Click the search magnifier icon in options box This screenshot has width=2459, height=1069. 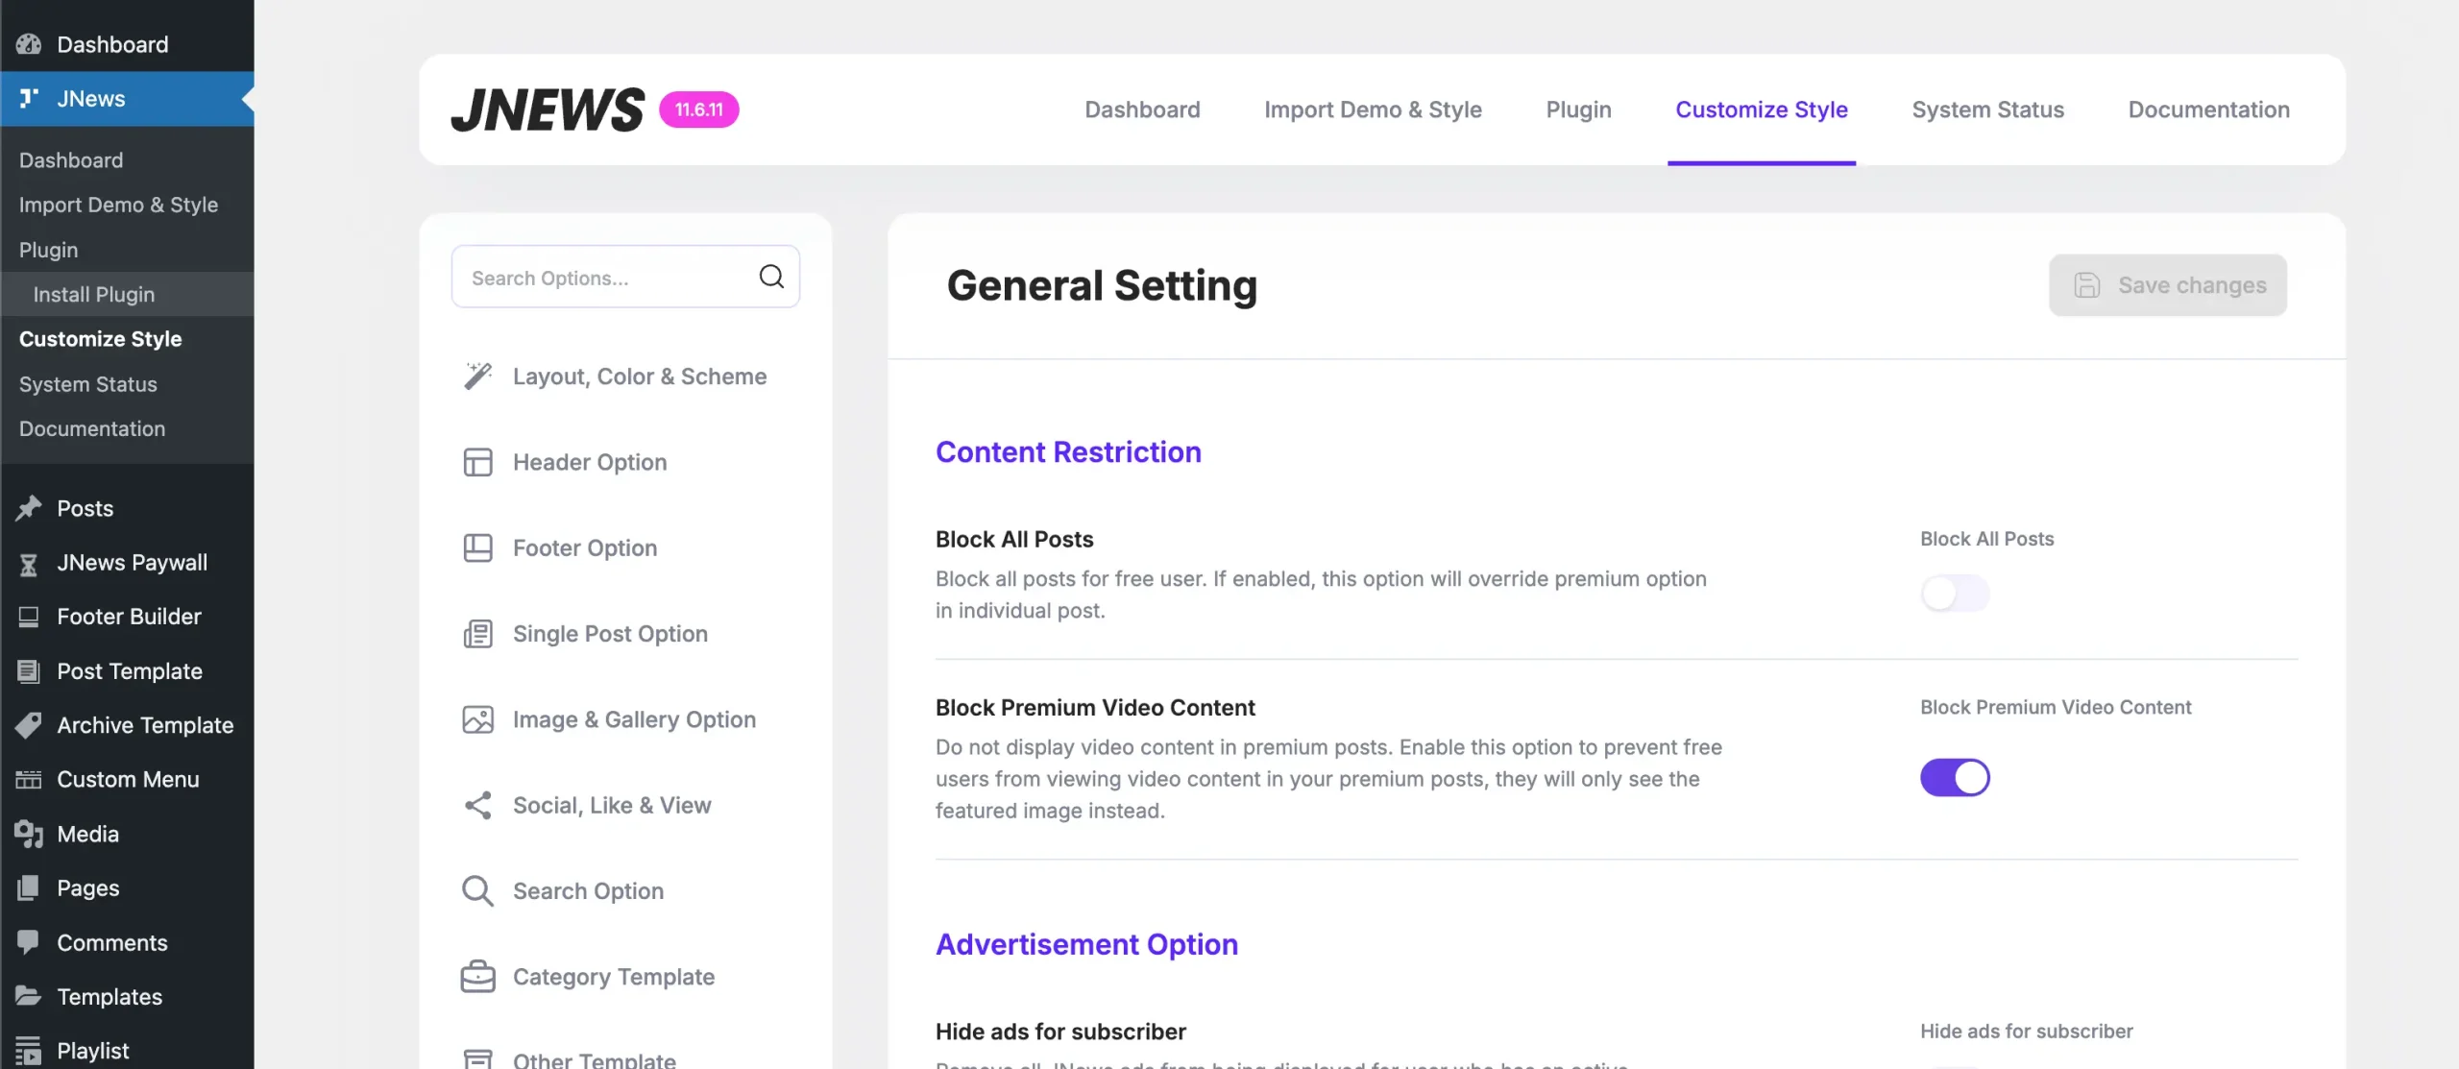tap(771, 277)
